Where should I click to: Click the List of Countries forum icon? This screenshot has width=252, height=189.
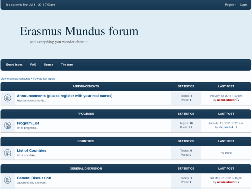tap(8, 153)
